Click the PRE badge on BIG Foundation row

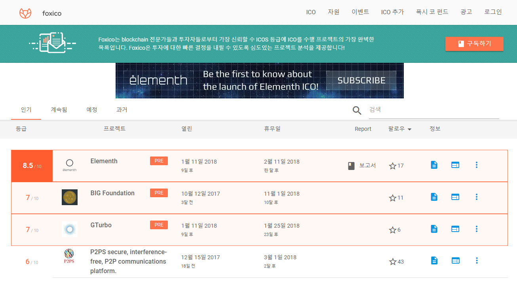(159, 193)
